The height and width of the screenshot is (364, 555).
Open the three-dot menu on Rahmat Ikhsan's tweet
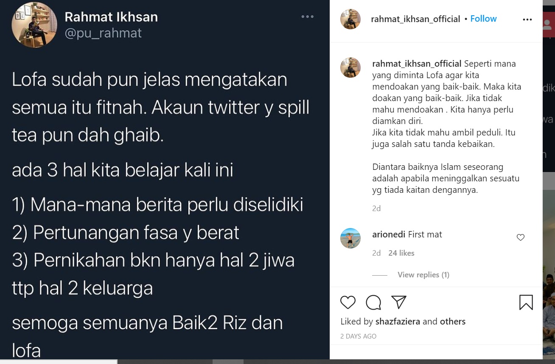(x=308, y=17)
